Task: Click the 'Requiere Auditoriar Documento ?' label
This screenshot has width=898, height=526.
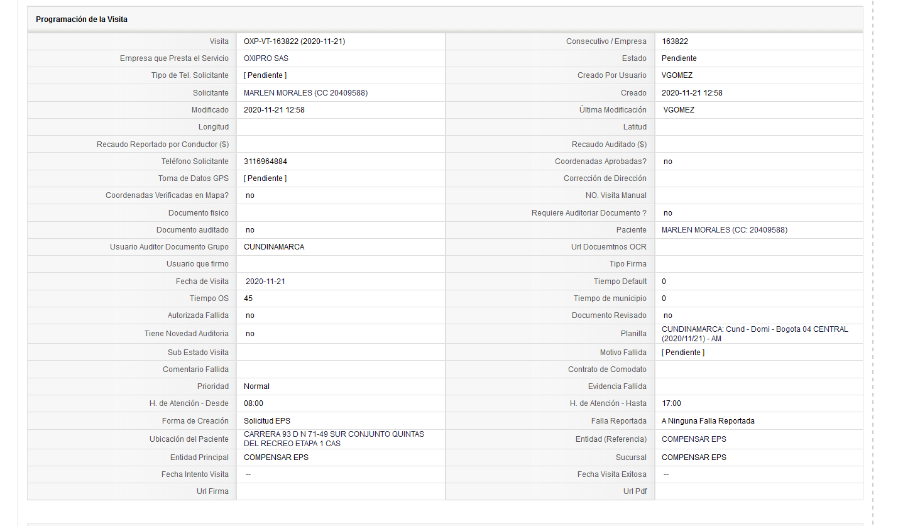Action: coord(589,213)
